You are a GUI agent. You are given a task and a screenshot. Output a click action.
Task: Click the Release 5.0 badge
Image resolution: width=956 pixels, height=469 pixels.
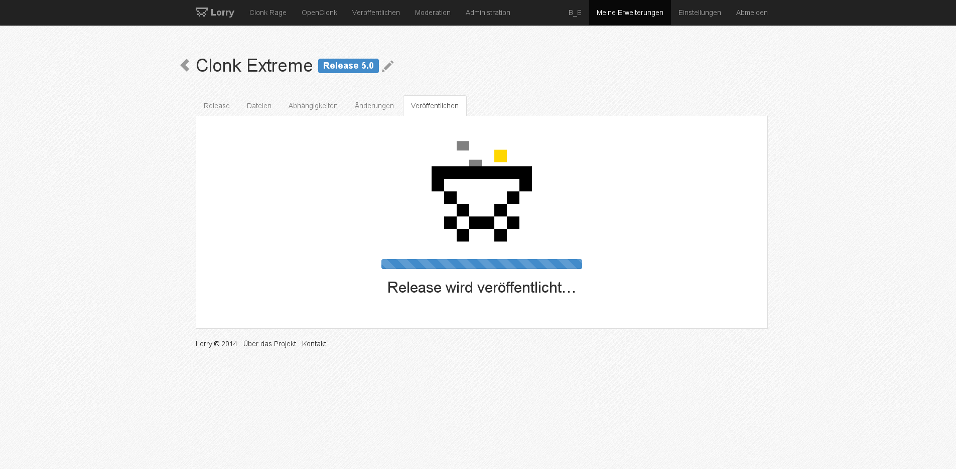point(348,66)
